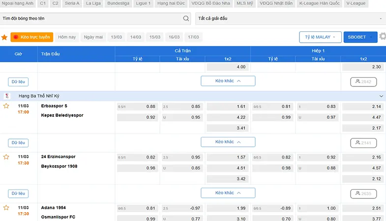This screenshot has width=386, height=221.
Task: Star the Erbaaspor S match
Action: [x=6, y=106]
